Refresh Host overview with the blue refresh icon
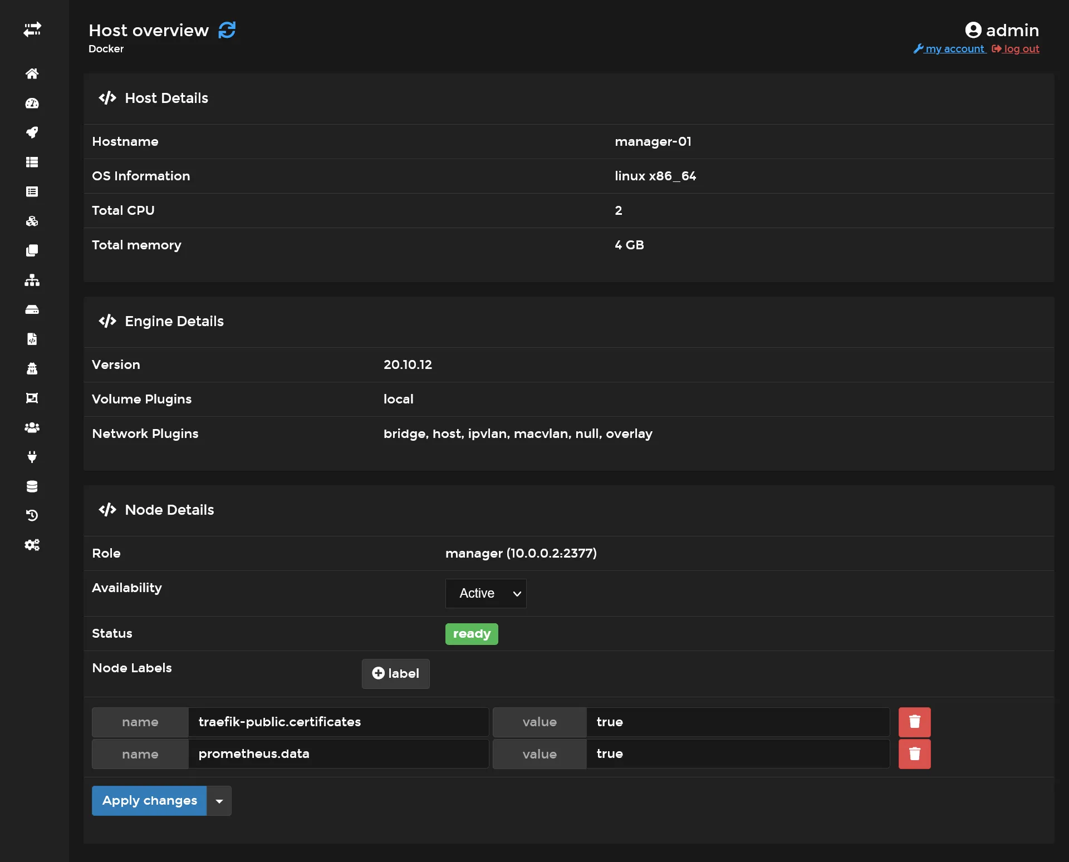This screenshot has width=1069, height=862. 227,29
